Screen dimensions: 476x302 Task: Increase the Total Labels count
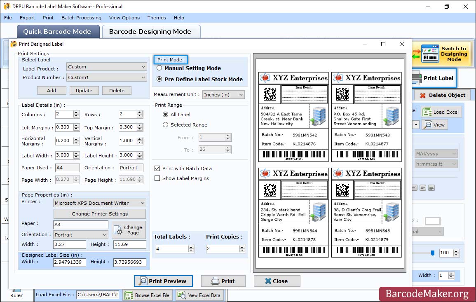pyautogui.click(x=191, y=247)
